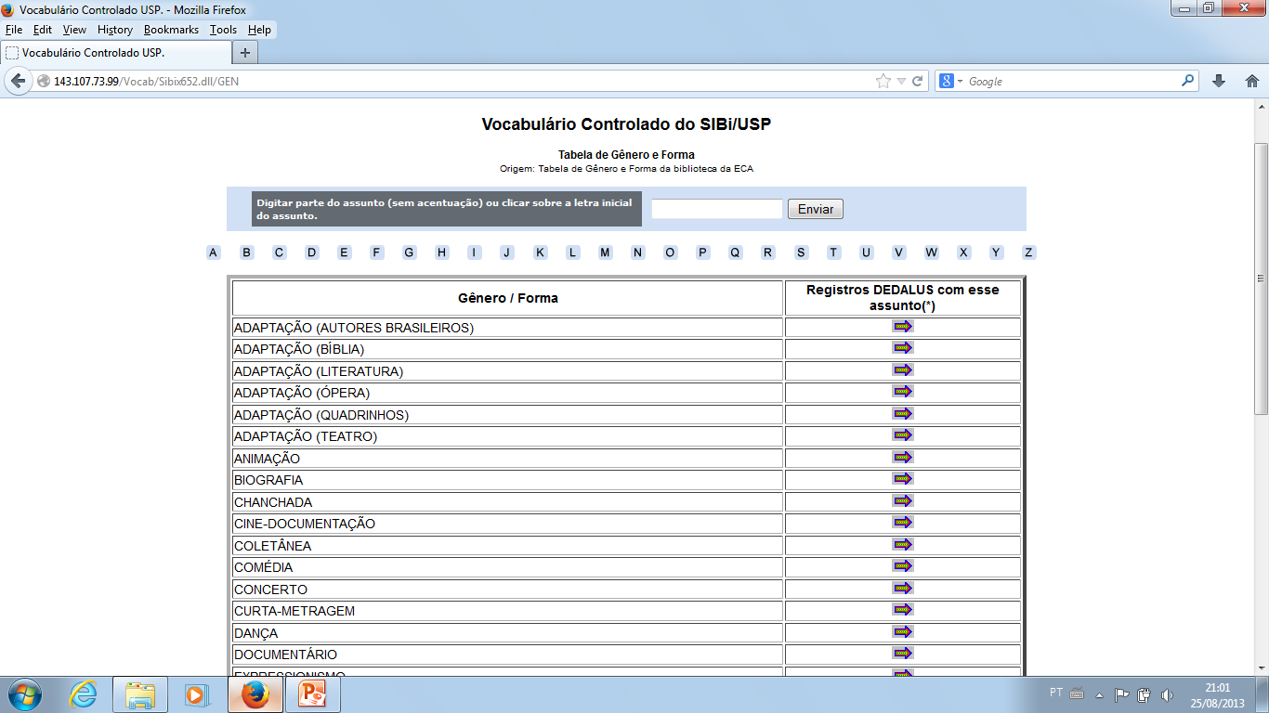The width and height of the screenshot is (1269, 713).
Task: Click the Google search field
Action: click(1073, 81)
